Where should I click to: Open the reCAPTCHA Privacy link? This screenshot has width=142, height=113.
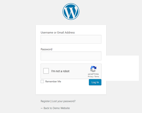coord(90,77)
